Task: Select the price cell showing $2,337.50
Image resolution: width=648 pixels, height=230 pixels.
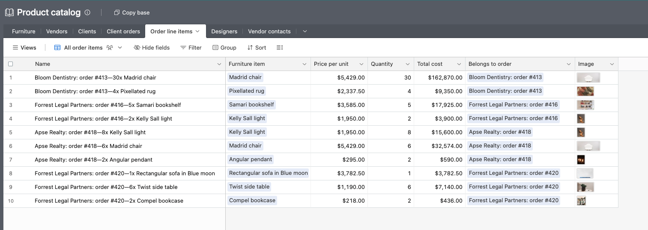Action: [x=339, y=91]
